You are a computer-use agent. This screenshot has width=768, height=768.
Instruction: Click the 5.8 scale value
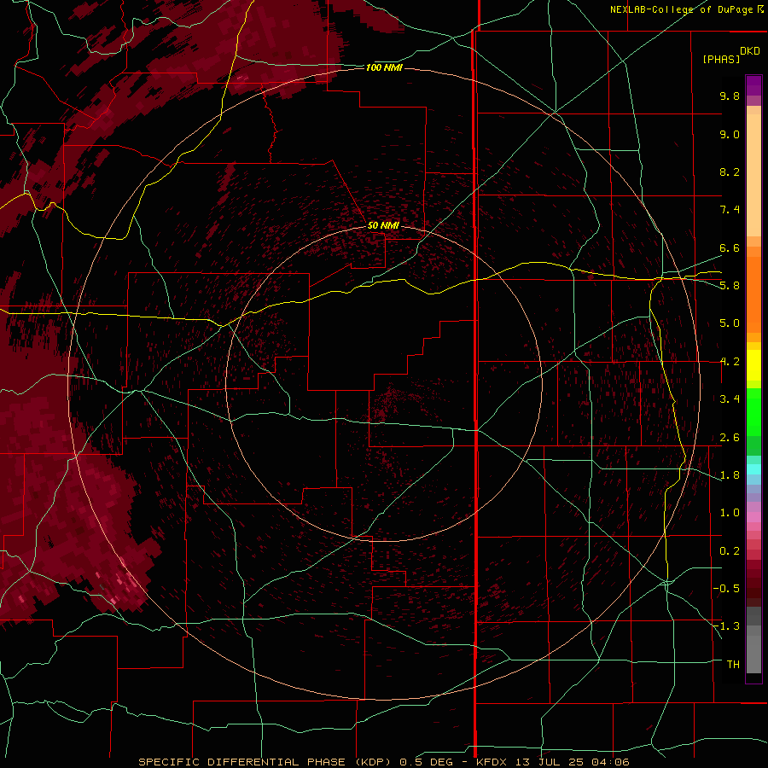(x=730, y=285)
